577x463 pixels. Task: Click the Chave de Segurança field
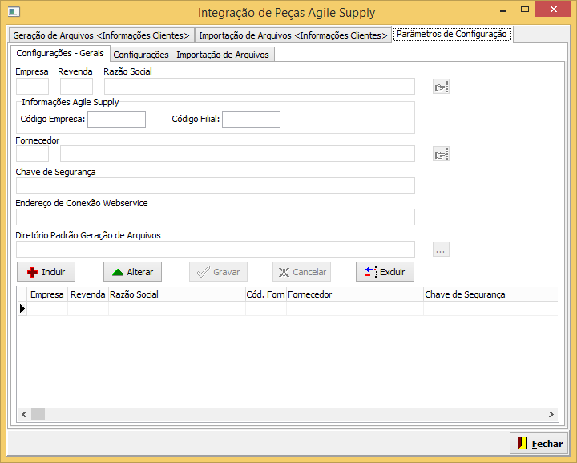tap(216, 185)
